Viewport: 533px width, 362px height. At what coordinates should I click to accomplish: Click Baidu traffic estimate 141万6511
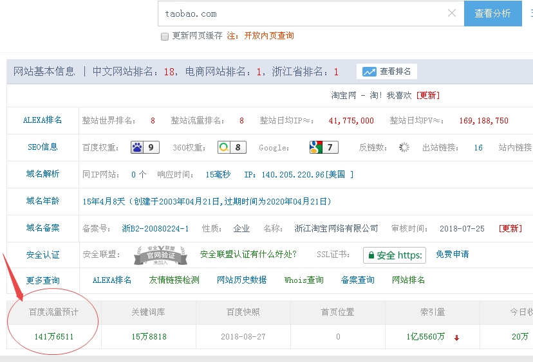(x=54, y=336)
